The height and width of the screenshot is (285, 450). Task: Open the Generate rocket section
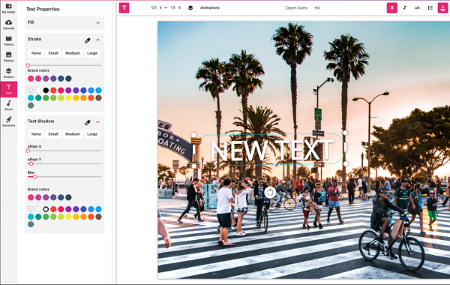click(8, 121)
